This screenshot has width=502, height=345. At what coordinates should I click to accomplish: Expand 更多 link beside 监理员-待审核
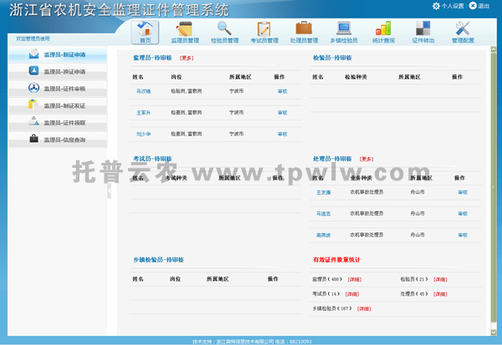tap(187, 58)
